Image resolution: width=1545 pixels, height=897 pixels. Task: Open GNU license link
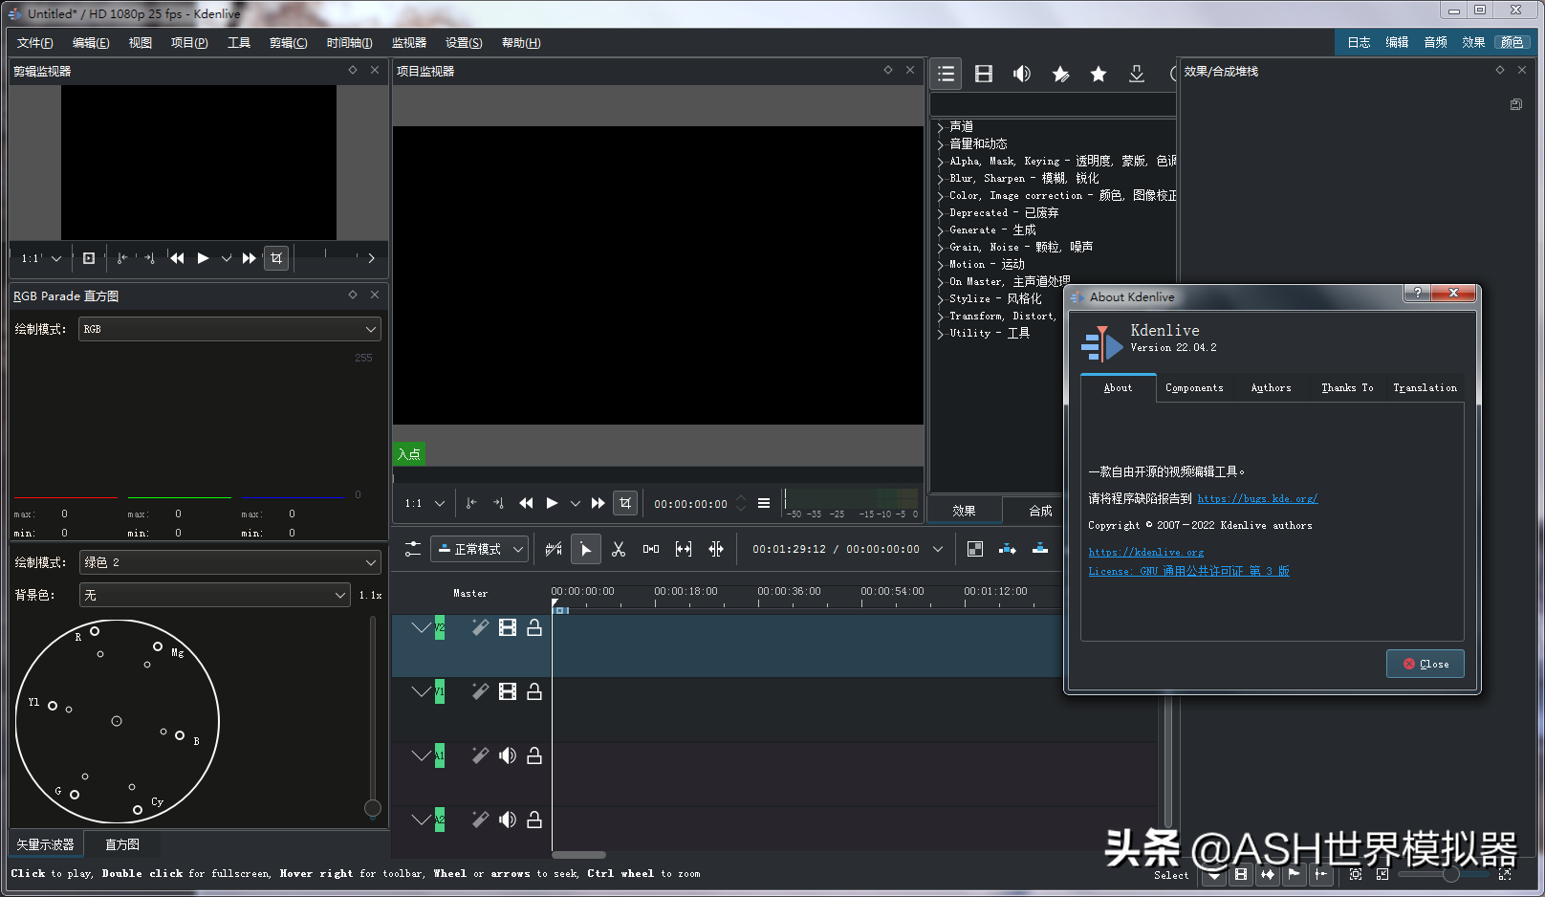coord(1188,571)
